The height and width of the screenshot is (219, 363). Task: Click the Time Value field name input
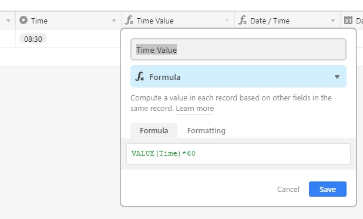(238, 49)
